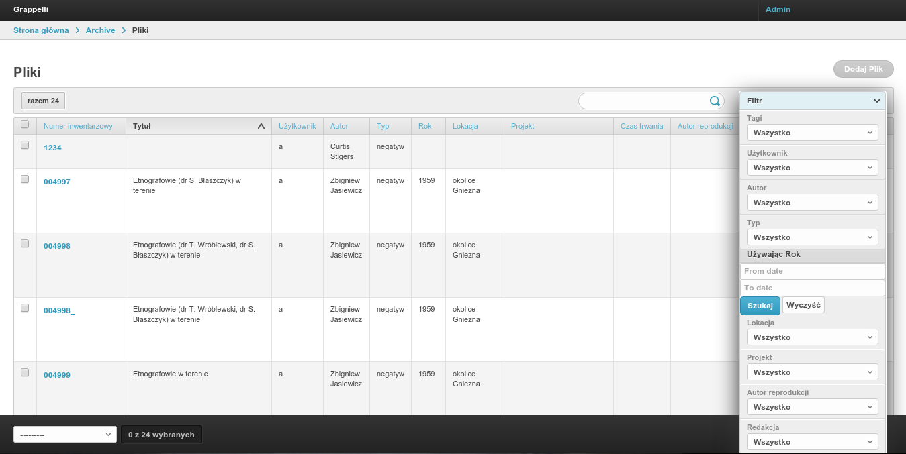Sort by Autor reprodukcji column header

(x=705, y=126)
